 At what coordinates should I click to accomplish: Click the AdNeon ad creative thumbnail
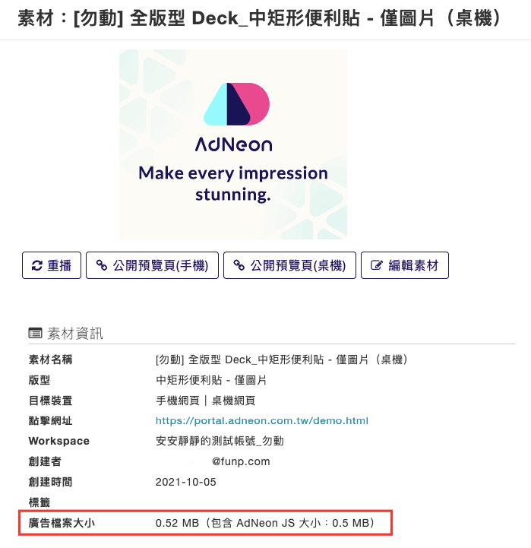(x=233, y=144)
